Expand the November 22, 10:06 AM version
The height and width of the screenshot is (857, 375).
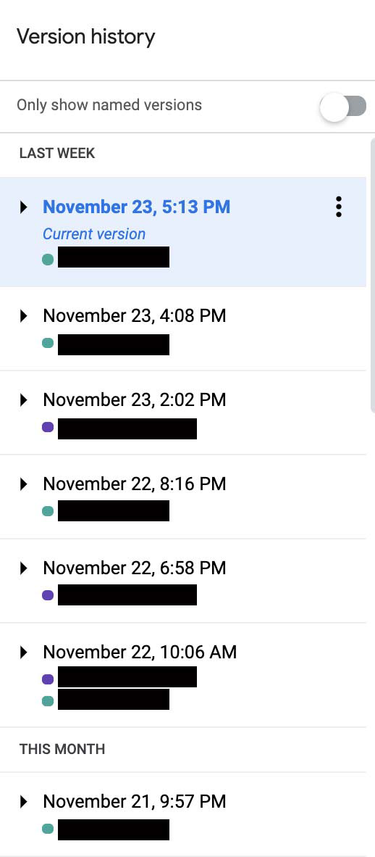point(23,652)
